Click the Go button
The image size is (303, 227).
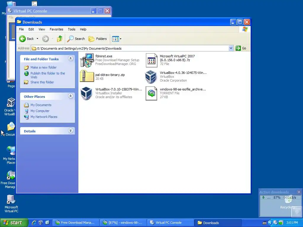pos(241,48)
